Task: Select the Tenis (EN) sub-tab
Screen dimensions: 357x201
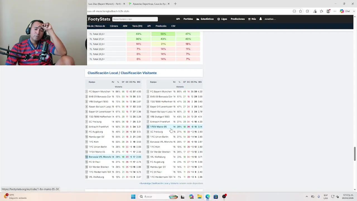Action: [x=137, y=26]
